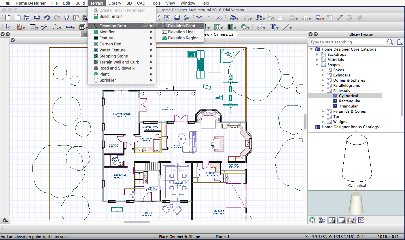Click the Library search filter options icon
Image resolution: width=405 pixels, height=240 pixels.
point(400,42)
